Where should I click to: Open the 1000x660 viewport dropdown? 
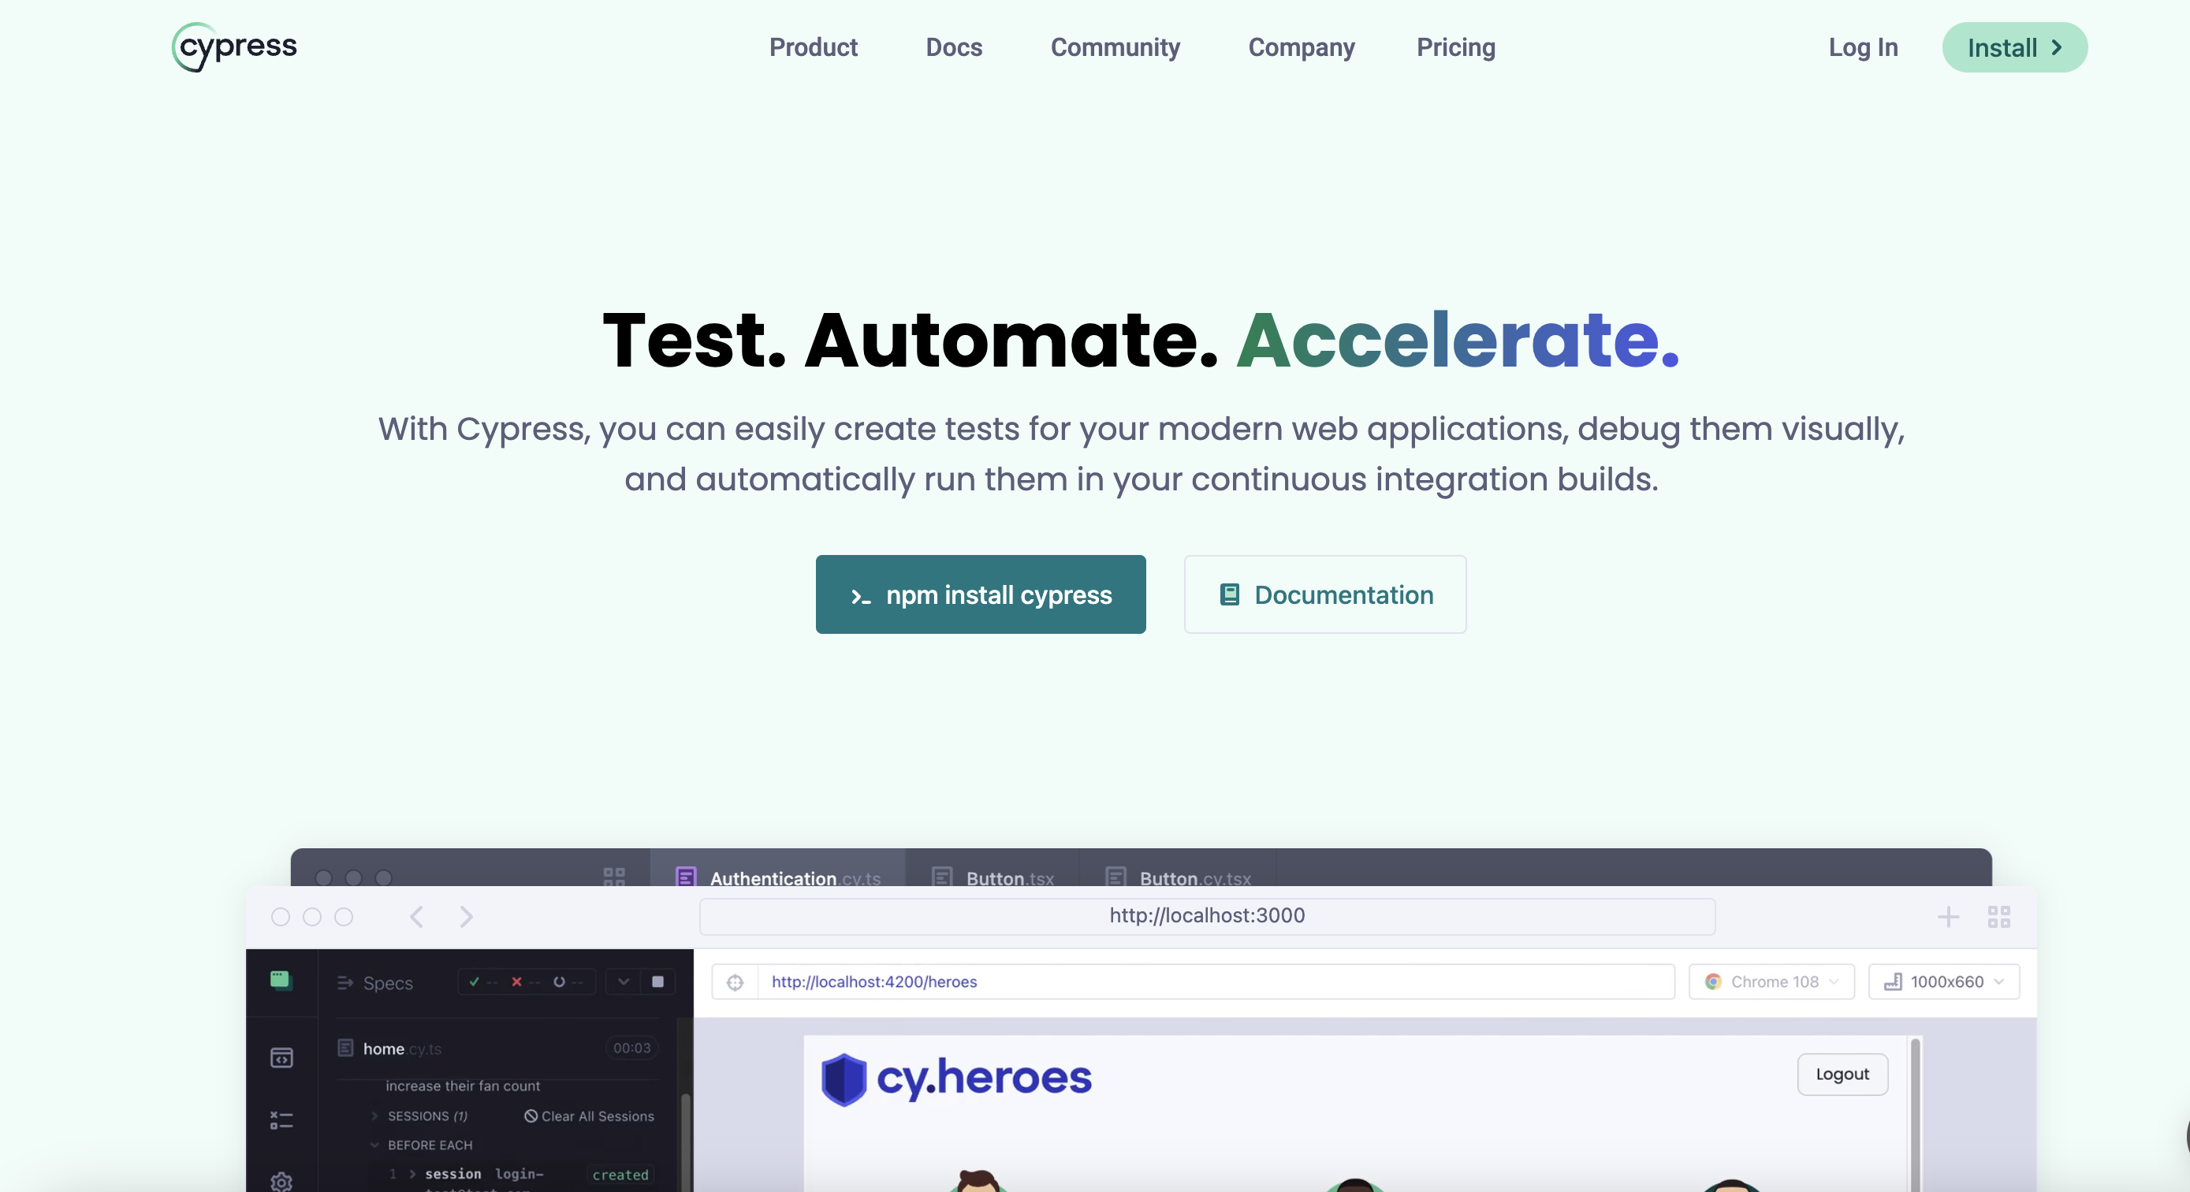point(1943,982)
